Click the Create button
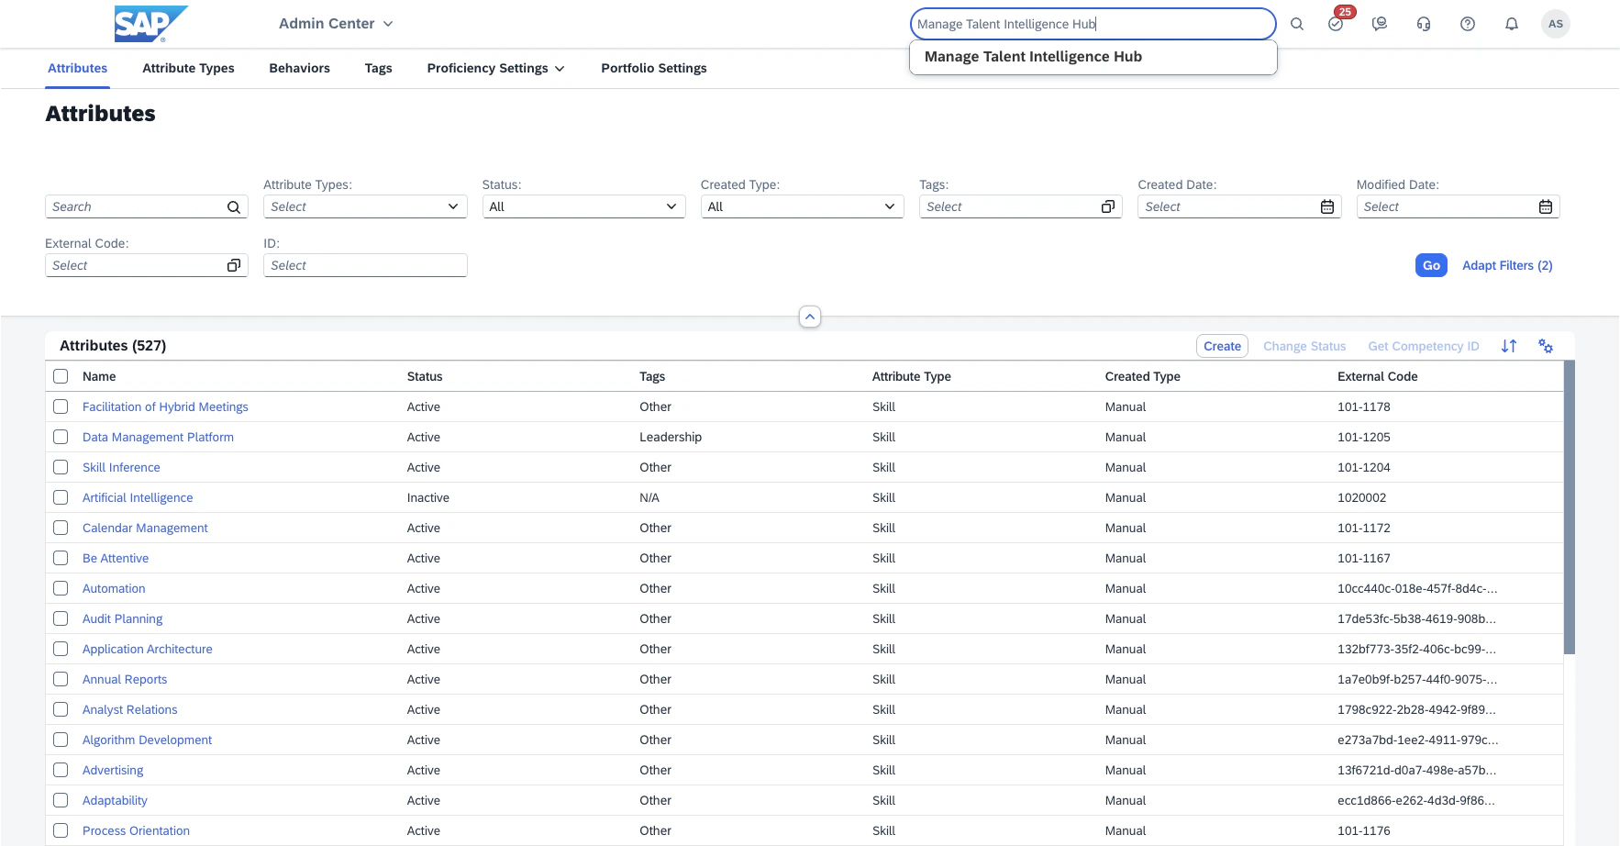 pyautogui.click(x=1222, y=346)
